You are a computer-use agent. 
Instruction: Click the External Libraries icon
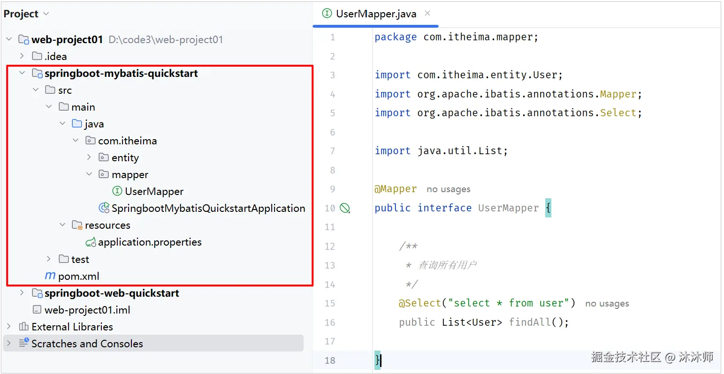pyautogui.click(x=23, y=327)
